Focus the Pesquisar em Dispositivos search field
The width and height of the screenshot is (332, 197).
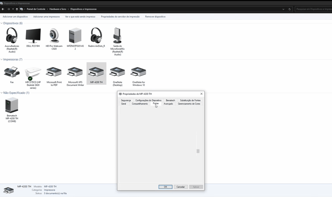click(313, 9)
